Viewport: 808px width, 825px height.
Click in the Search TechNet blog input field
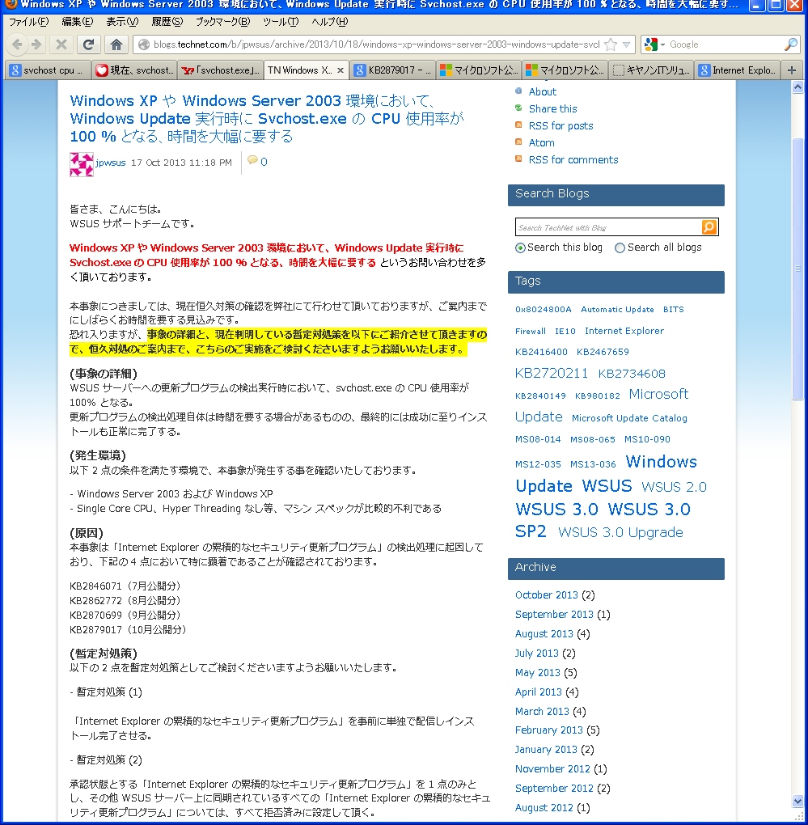[608, 228]
